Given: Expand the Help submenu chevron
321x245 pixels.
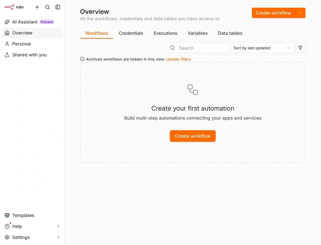Looking at the screenshot, I should pos(58,226).
